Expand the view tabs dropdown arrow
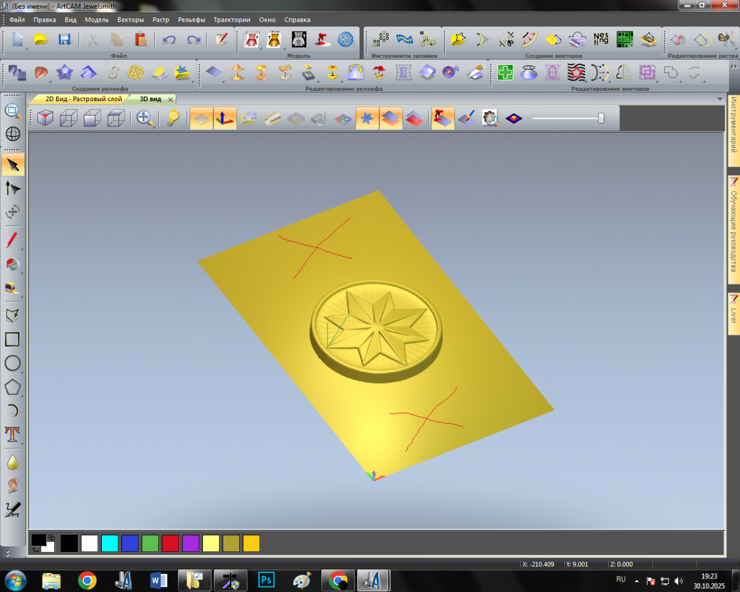The image size is (740, 592). [720, 99]
